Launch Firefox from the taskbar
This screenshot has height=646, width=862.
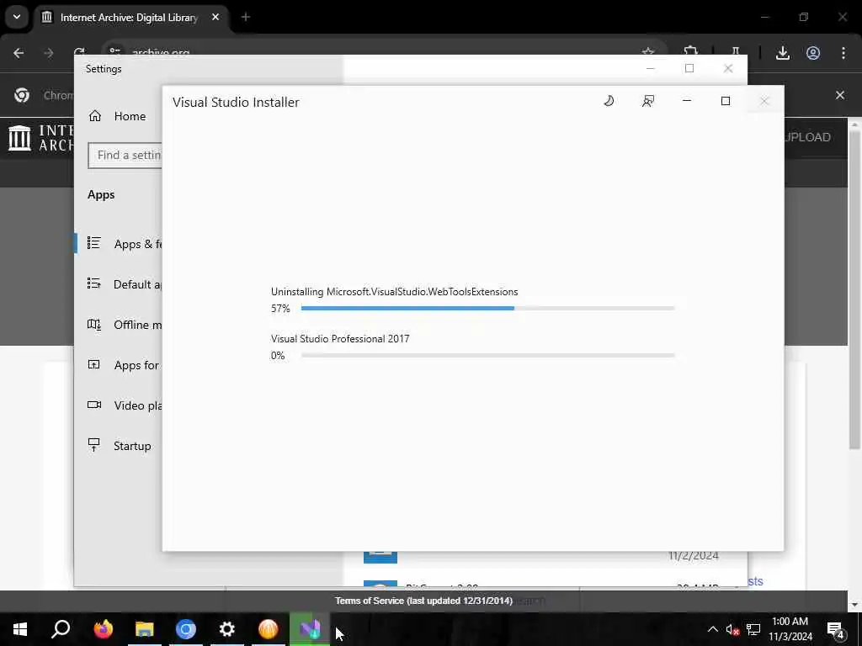(x=103, y=629)
